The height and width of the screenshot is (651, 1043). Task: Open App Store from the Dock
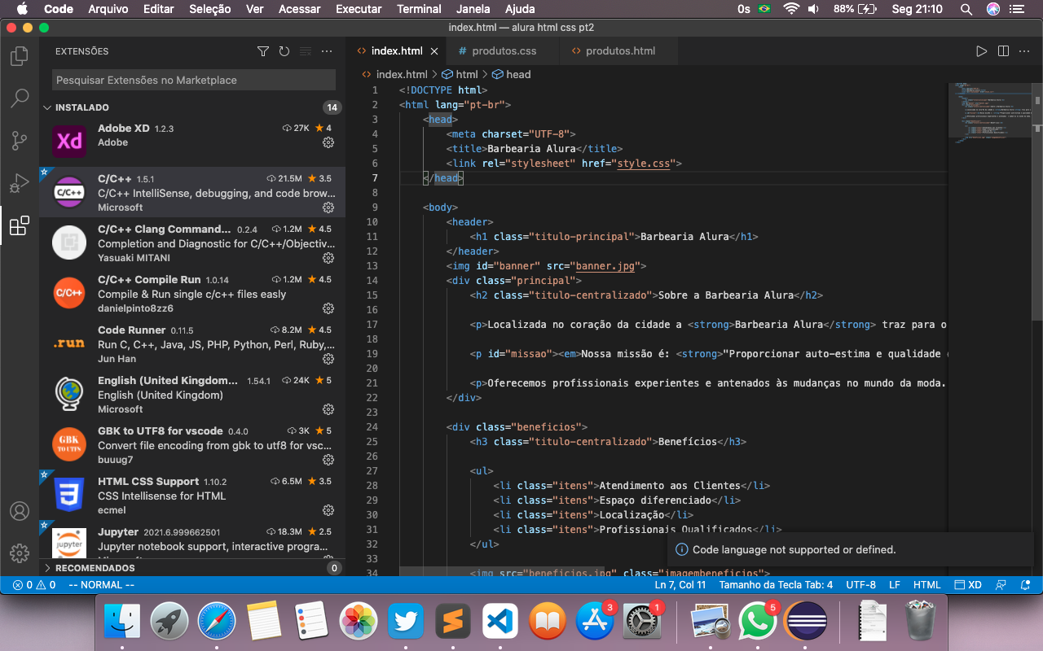coord(595,623)
